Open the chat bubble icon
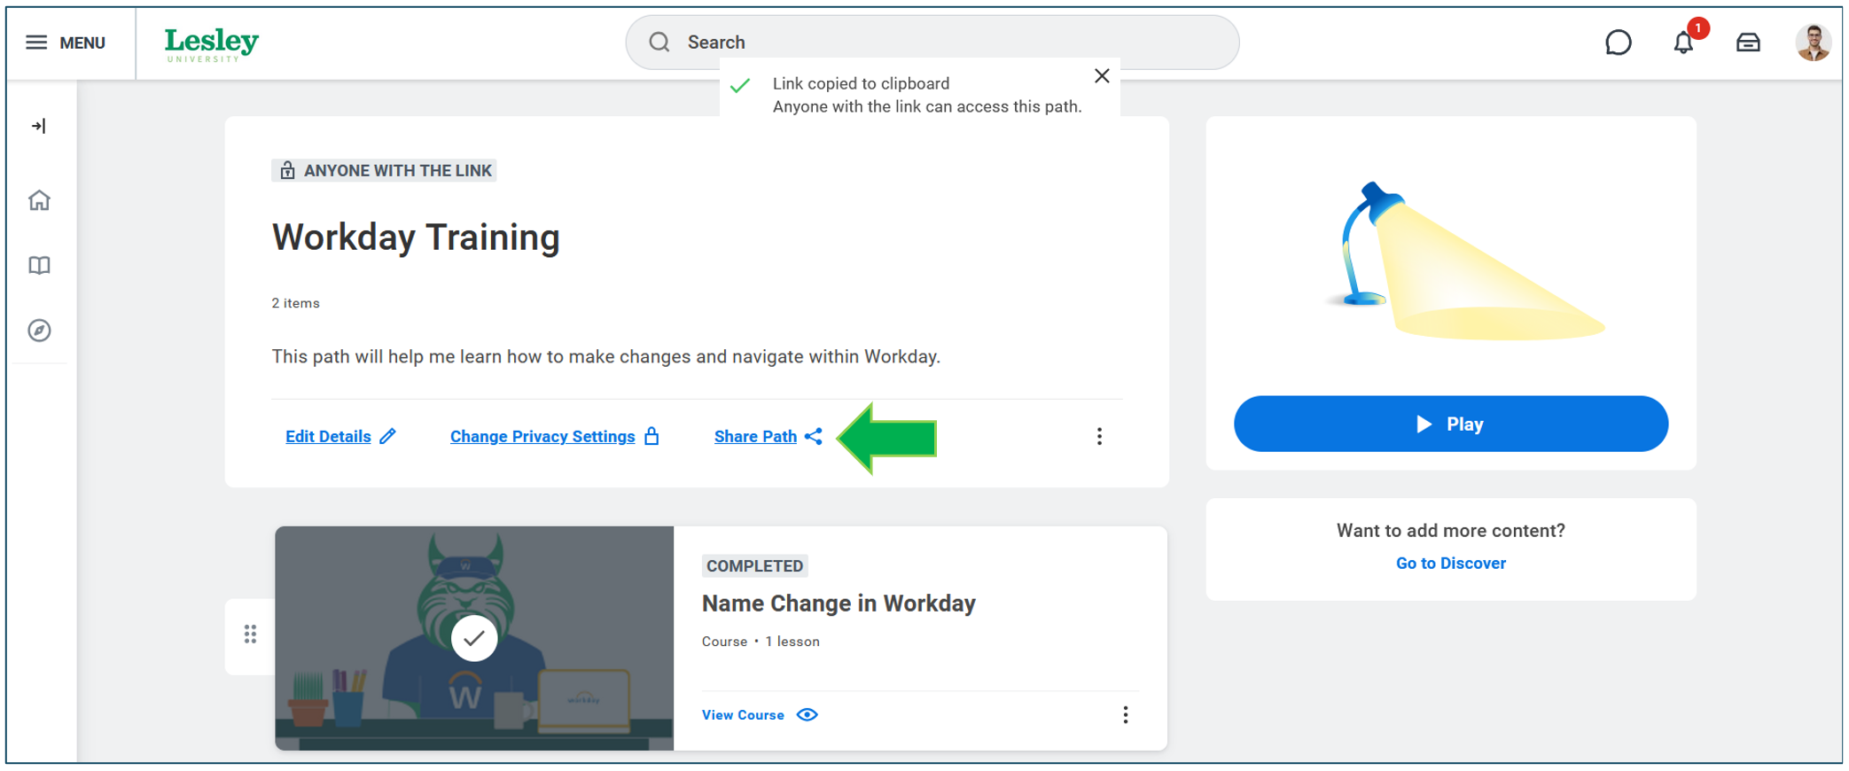This screenshot has width=1849, height=771. pyautogui.click(x=1618, y=43)
